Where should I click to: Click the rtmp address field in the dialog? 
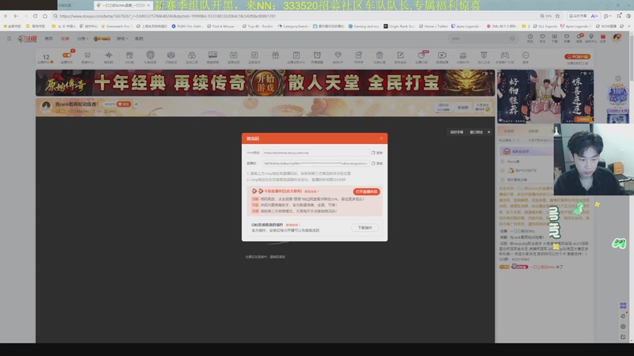click(315, 153)
